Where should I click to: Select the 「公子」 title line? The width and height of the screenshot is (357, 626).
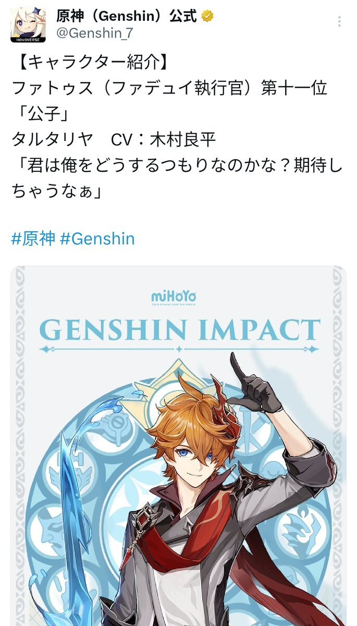(x=41, y=114)
